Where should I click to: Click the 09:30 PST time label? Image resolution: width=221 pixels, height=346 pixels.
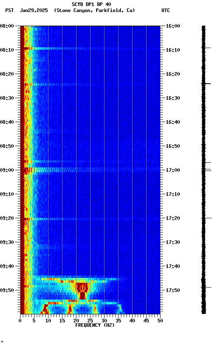pyautogui.click(x=7, y=242)
